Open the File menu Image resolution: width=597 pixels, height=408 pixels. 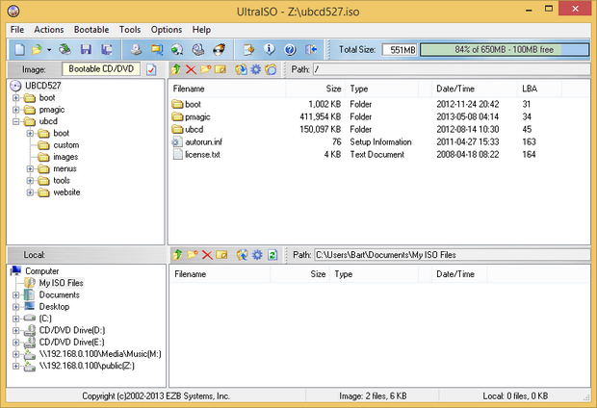click(17, 30)
